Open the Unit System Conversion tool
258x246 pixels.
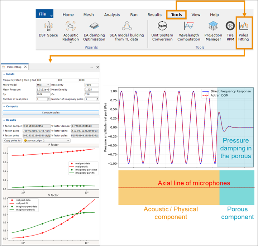162,26
